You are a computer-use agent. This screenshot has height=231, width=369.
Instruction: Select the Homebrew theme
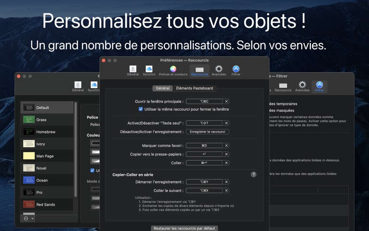tap(47, 132)
